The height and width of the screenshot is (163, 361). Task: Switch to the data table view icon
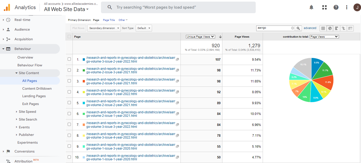pos(323,28)
